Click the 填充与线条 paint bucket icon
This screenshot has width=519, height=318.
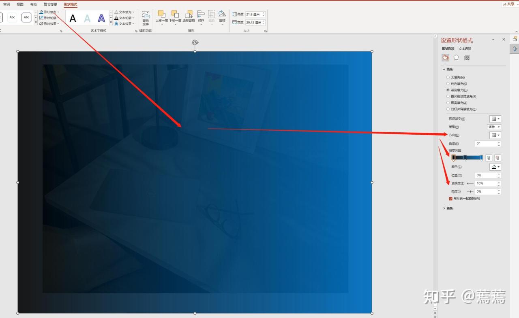click(x=445, y=57)
